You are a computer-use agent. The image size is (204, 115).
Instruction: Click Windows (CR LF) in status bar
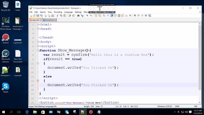(x=164, y=106)
